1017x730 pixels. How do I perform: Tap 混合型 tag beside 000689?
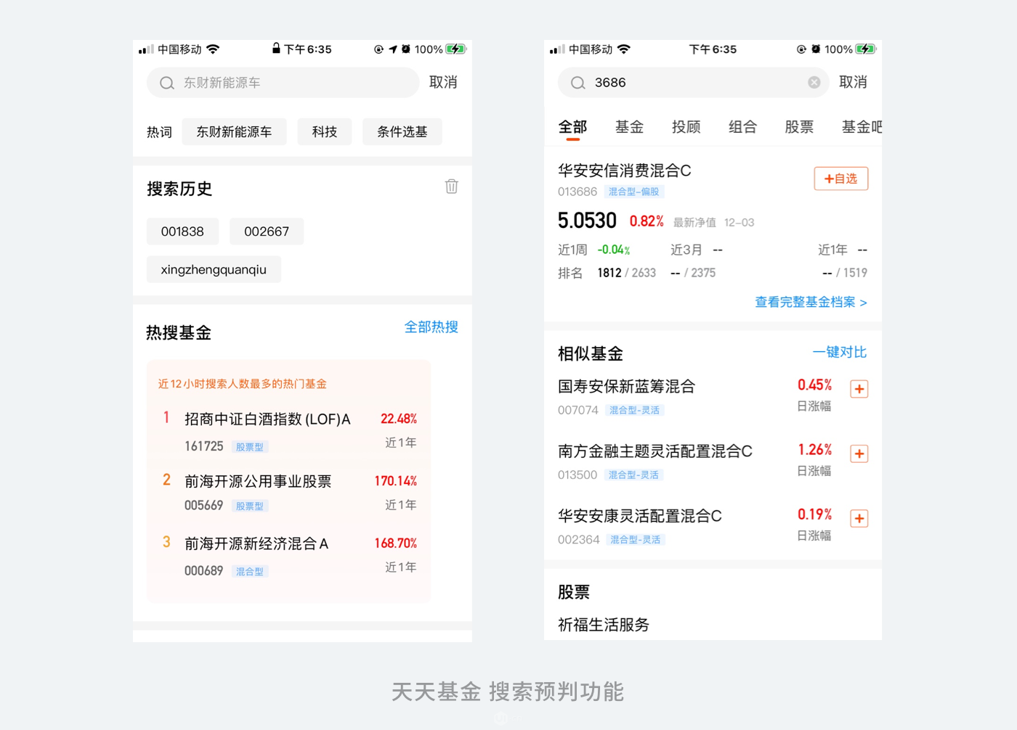250,572
